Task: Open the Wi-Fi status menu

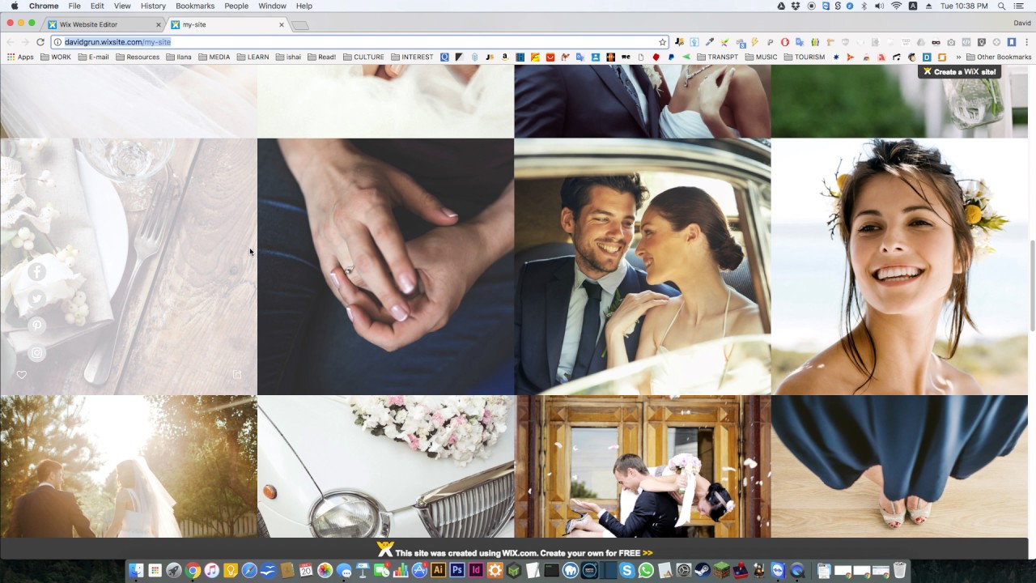Action: point(896,6)
